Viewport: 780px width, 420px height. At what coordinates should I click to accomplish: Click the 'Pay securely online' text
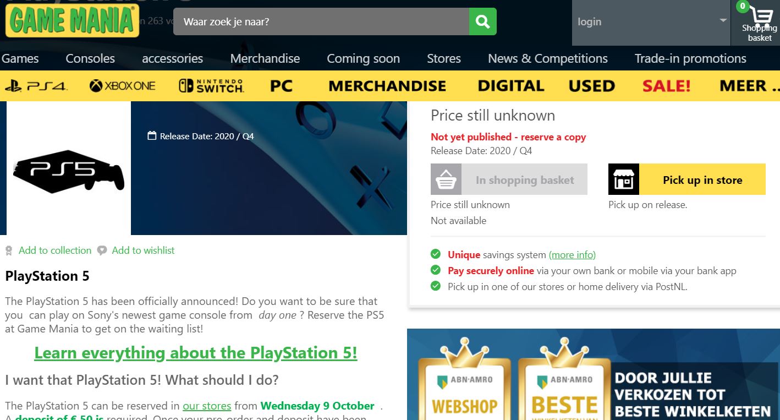[x=491, y=271]
